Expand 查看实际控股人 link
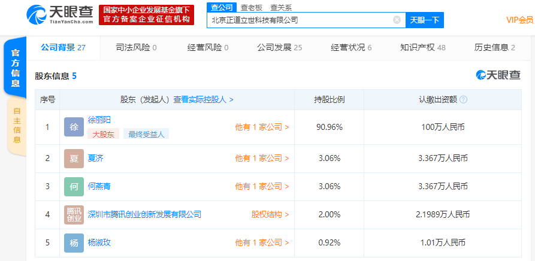Viewport: 535px width, 261px height. pyautogui.click(x=203, y=100)
